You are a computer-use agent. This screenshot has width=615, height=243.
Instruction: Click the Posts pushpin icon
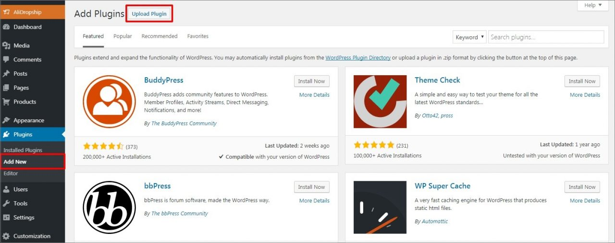[6, 73]
